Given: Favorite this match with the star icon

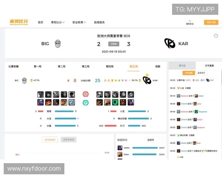Looking at the screenshot, I should (216, 36).
